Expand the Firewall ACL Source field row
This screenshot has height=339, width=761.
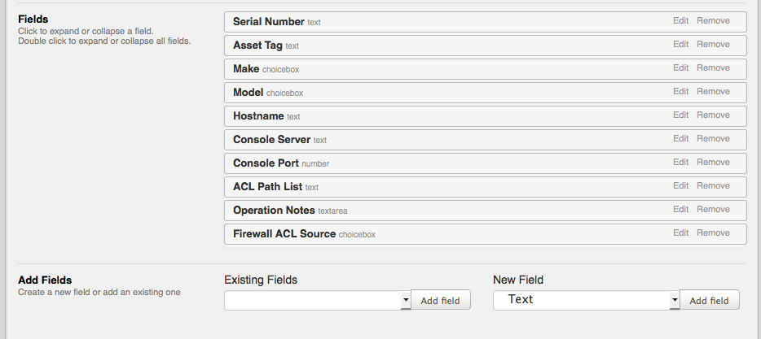point(486,234)
